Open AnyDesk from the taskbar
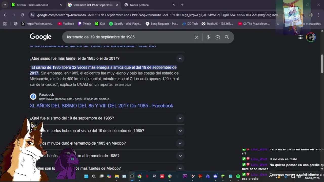Image resolution: width=324 pixels, height=182 pixels. (162, 176)
